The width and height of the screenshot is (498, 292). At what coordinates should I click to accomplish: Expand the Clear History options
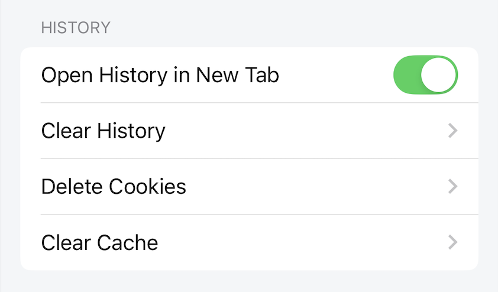pos(452,131)
